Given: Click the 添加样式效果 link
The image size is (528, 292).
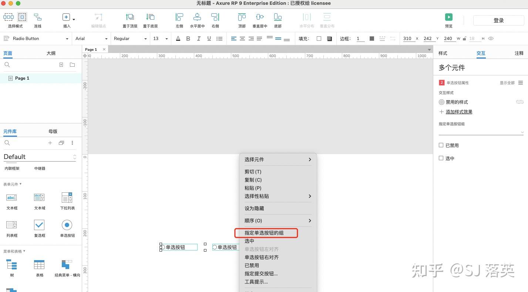Looking at the screenshot, I should coord(459,112).
